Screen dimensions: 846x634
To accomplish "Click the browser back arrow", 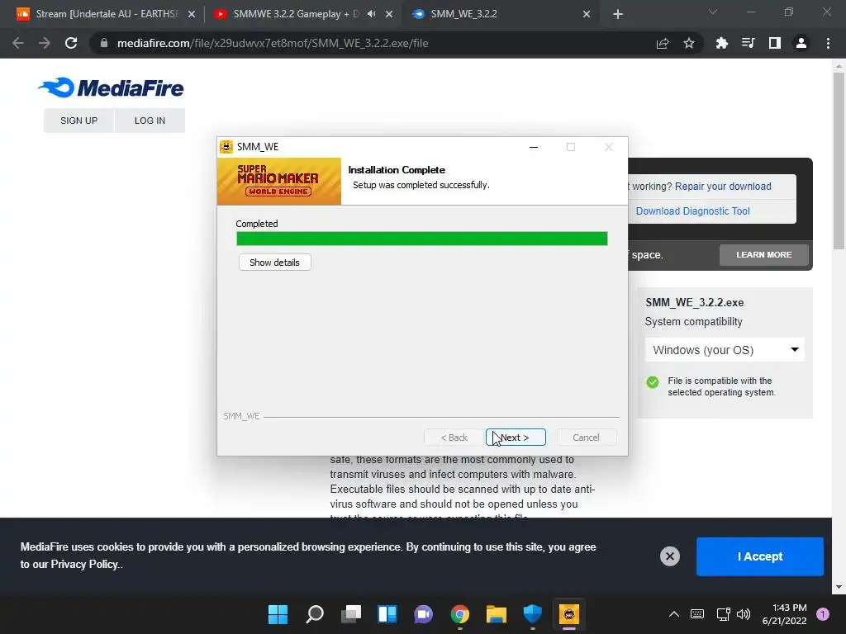I will [x=18, y=43].
